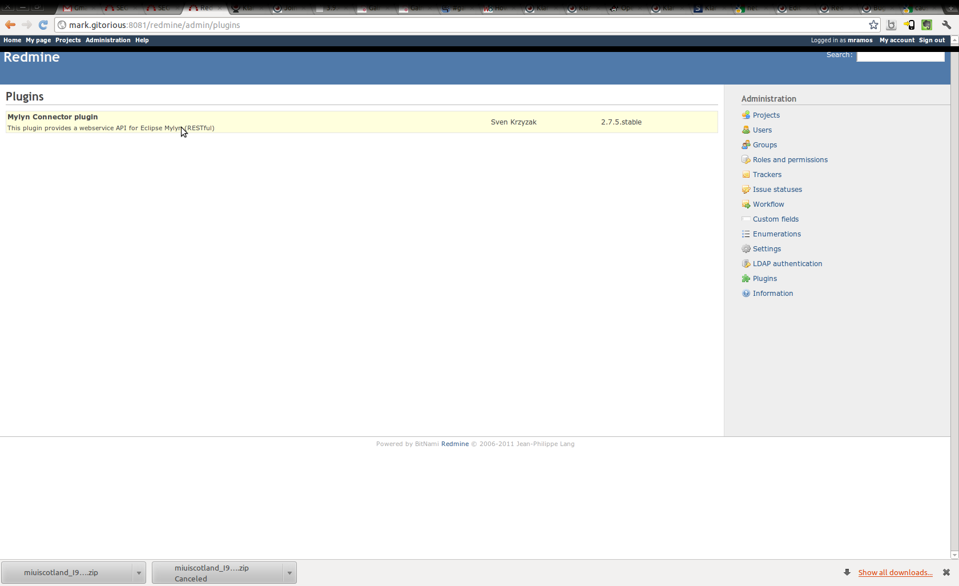The height and width of the screenshot is (586, 959).
Task: Click the Information icon in sidebar
Action: tap(746, 293)
